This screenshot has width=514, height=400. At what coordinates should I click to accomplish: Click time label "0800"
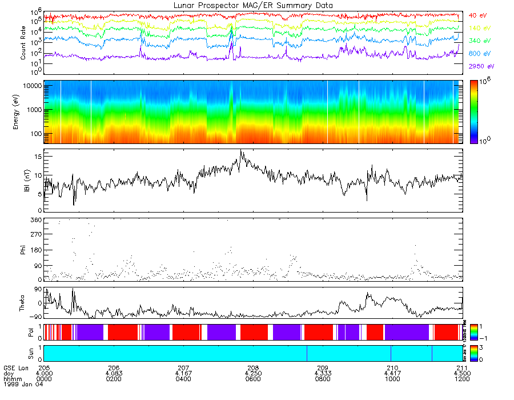(323, 379)
